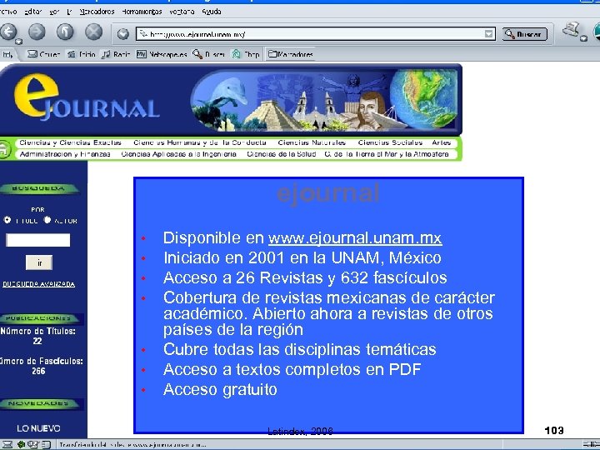Click the Buscar item in personal toolbar
The height and width of the screenshot is (450, 600).
(x=208, y=54)
